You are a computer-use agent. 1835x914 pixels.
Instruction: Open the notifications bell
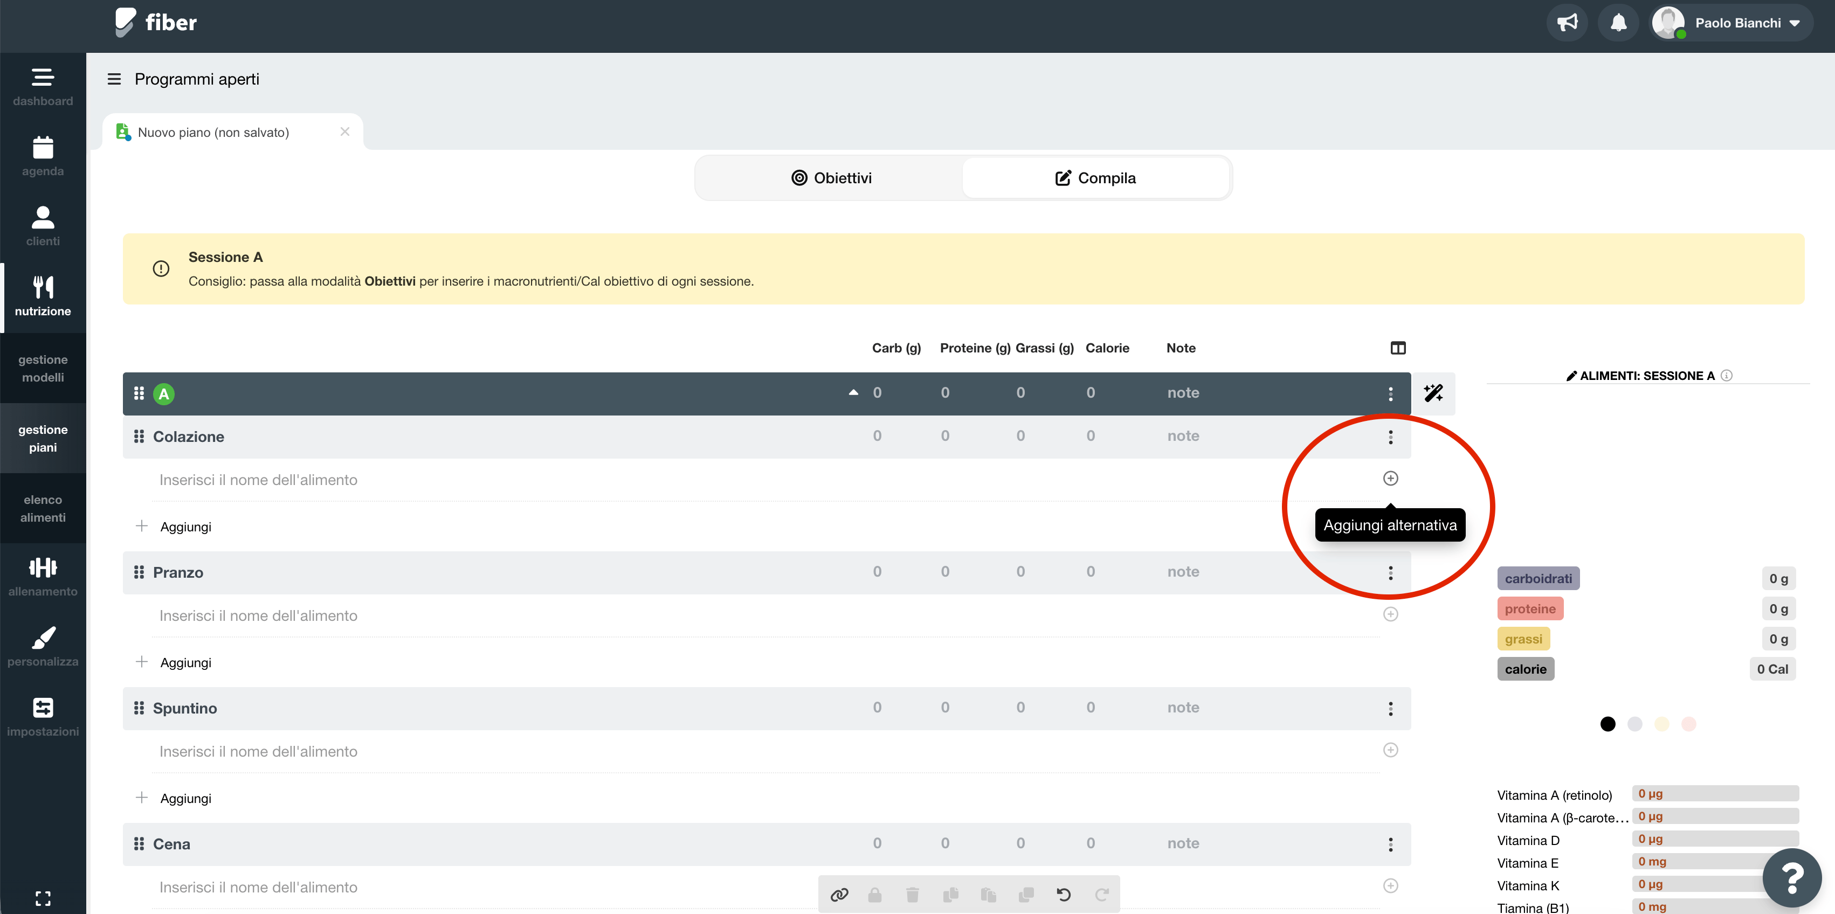pyautogui.click(x=1618, y=23)
